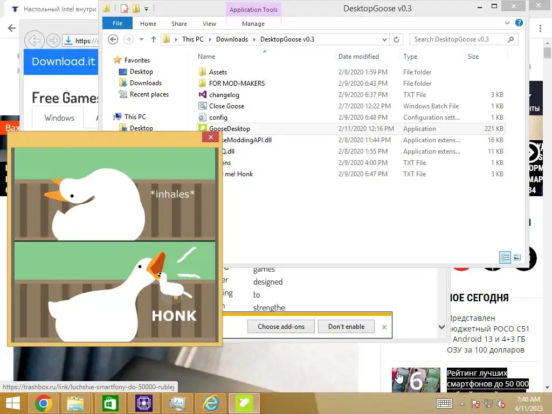Open Customize Quick Access Toolbar dropdown
Viewport: 552px width, 414px height.
point(146,9)
